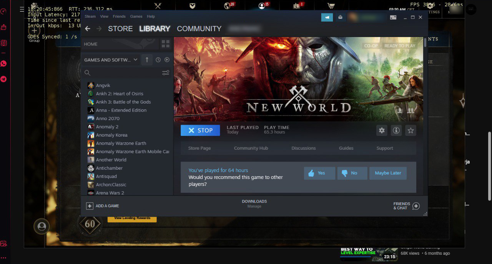Image resolution: width=492 pixels, height=264 pixels.
Task: Open the LIBRARY tab
Action: click(155, 28)
